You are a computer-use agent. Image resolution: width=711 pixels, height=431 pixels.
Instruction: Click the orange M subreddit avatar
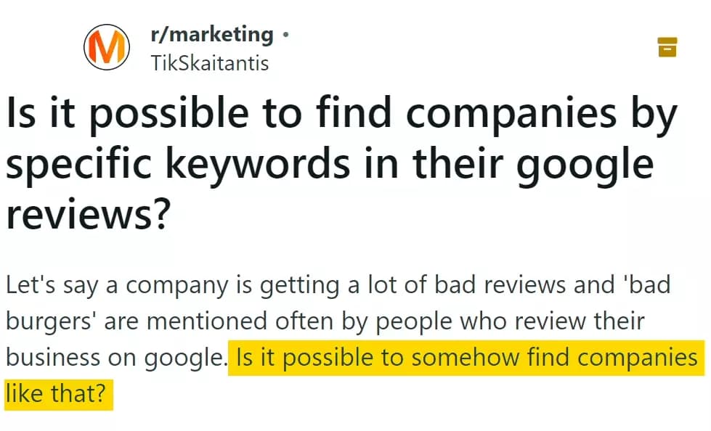pos(107,47)
